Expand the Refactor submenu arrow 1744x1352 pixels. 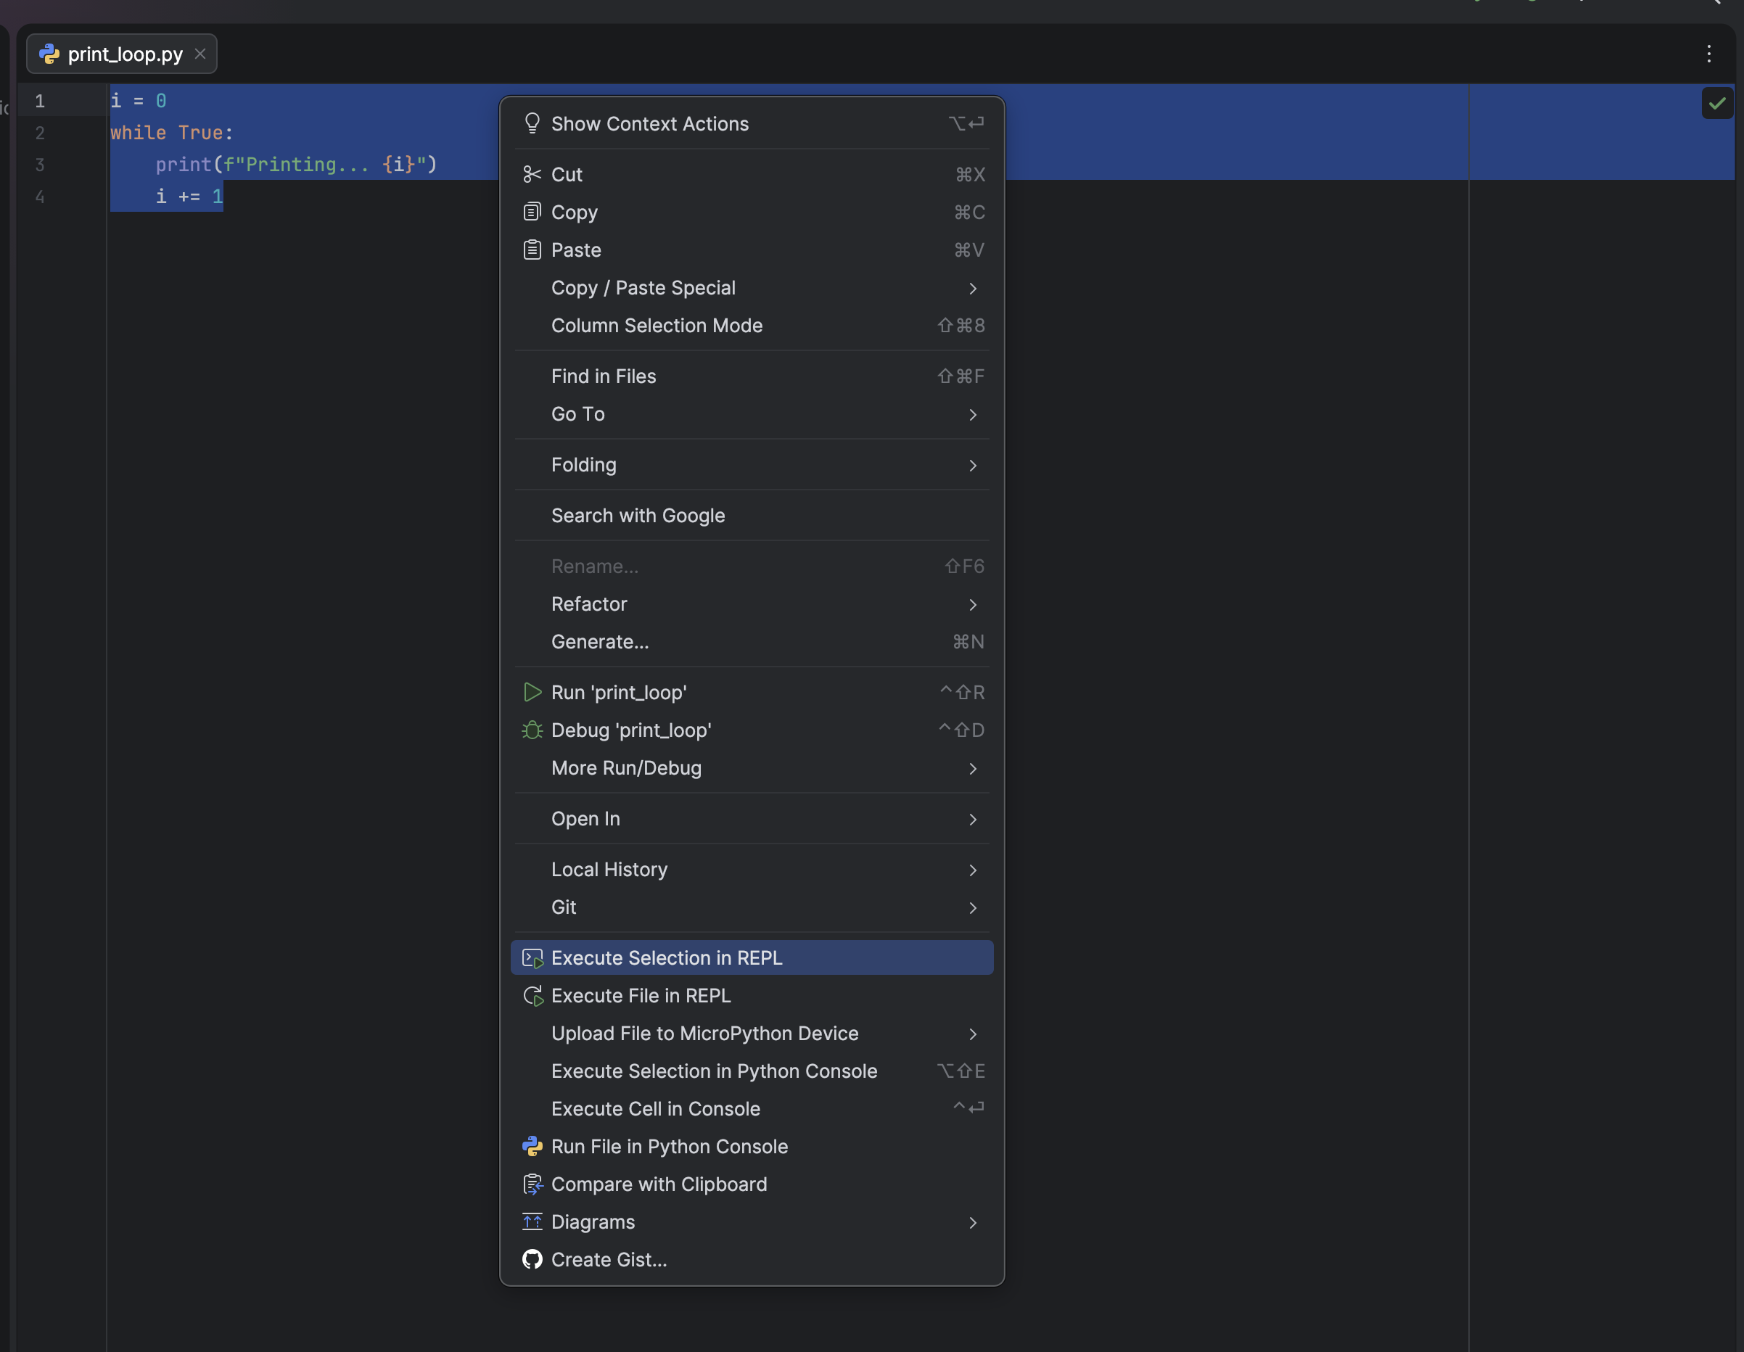pyautogui.click(x=973, y=604)
